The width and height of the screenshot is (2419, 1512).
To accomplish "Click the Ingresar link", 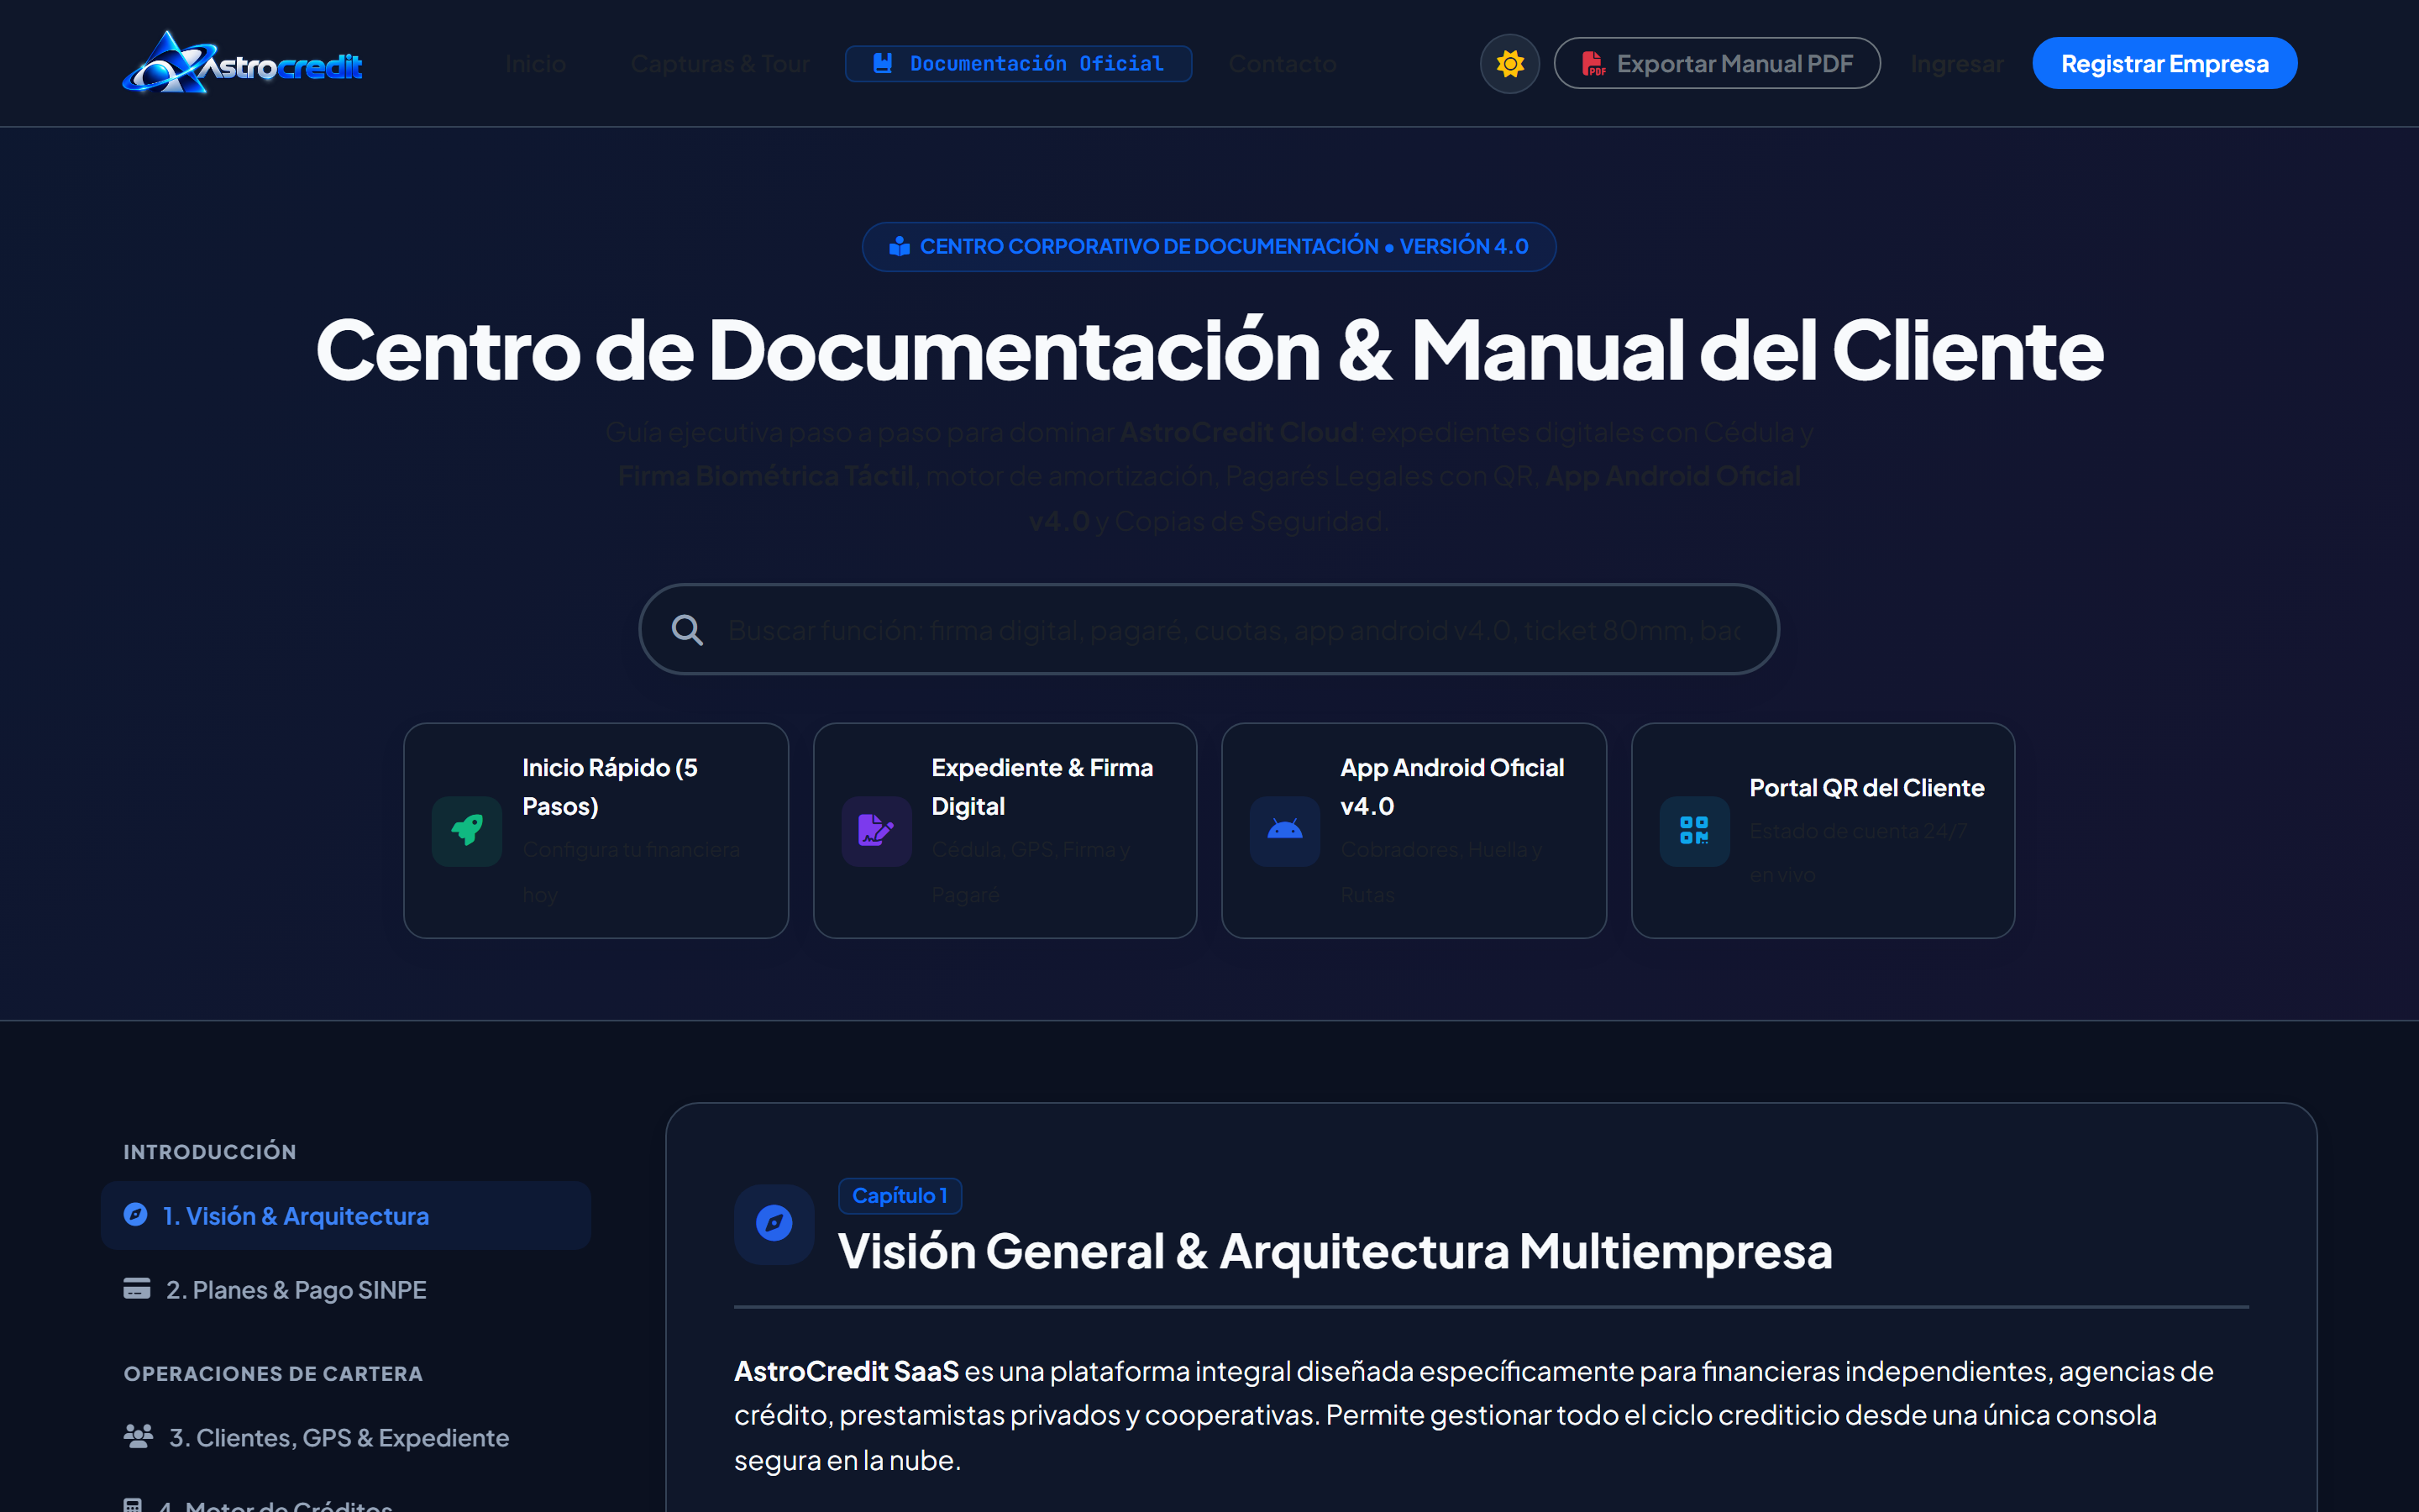I will [1957, 64].
